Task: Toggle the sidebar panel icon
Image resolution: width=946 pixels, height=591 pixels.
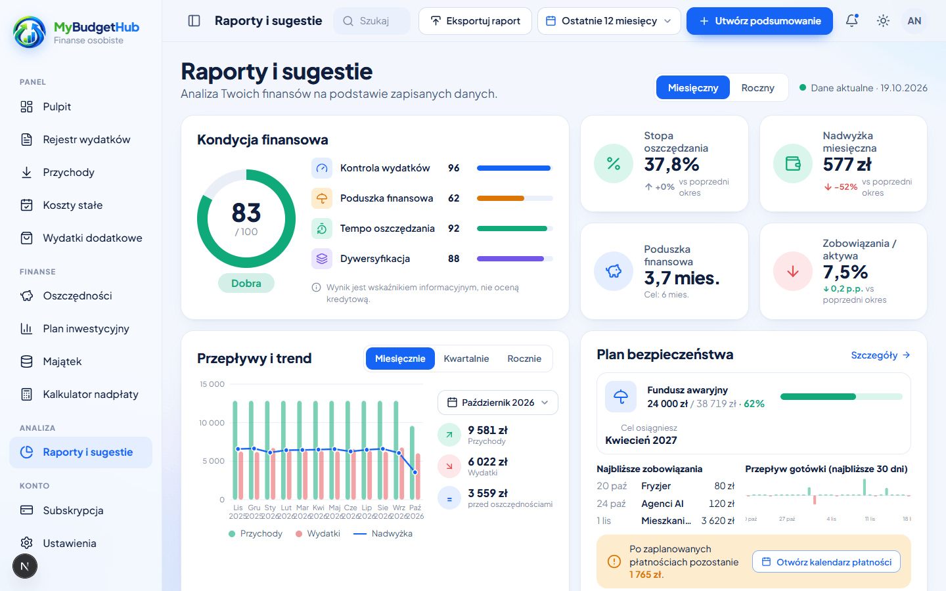Action: click(194, 21)
